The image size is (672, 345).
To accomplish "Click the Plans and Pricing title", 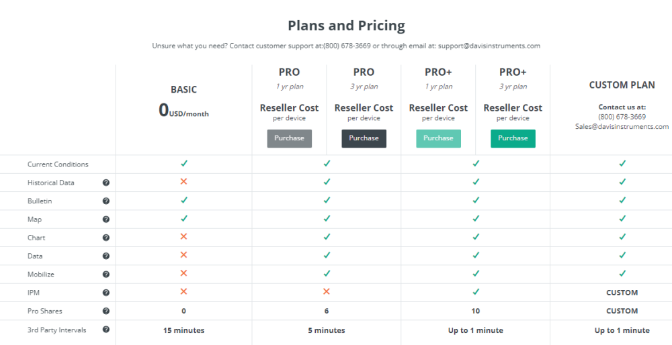I will click(x=346, y=26).
